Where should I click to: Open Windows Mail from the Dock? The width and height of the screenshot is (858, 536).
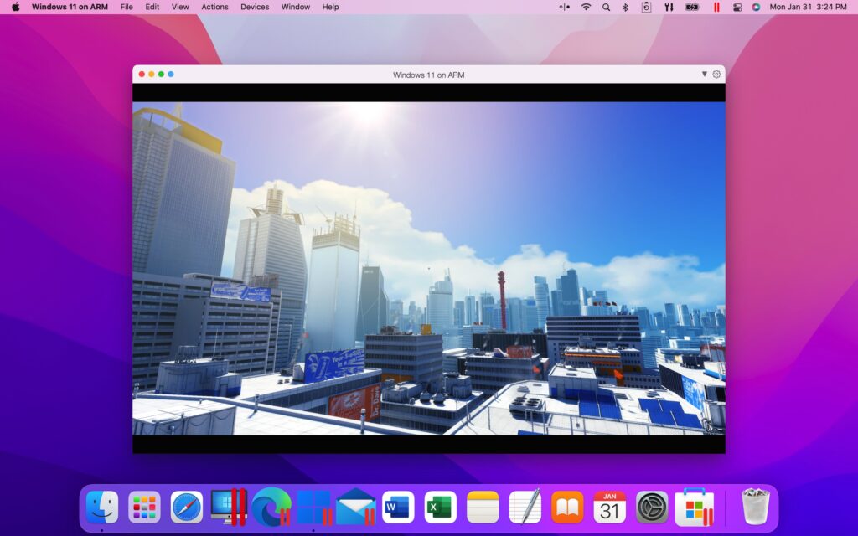[355, 507]
